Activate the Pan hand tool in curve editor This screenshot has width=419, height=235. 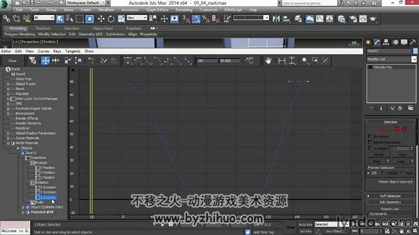coord(268,61)
